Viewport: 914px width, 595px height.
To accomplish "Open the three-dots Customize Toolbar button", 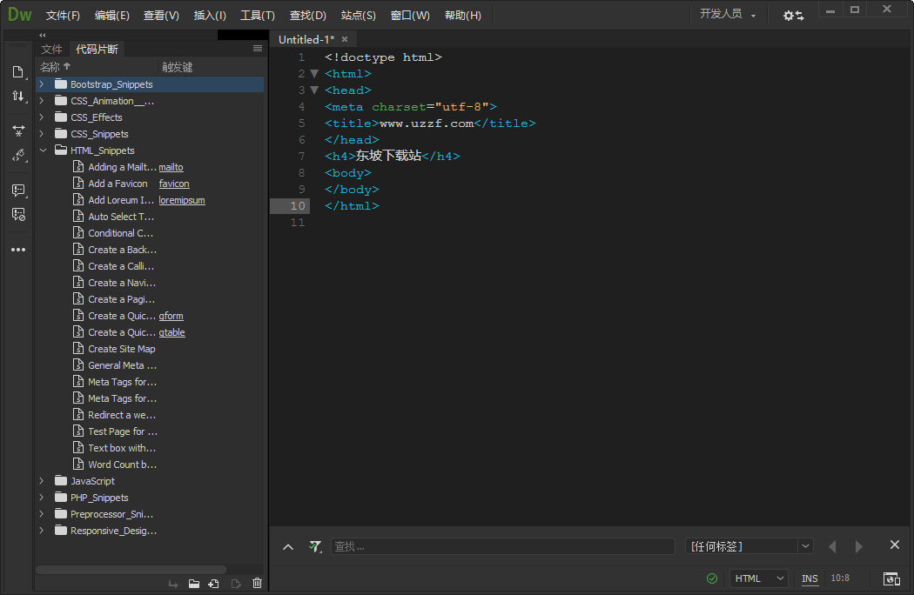I will click(x=18, y=250).
